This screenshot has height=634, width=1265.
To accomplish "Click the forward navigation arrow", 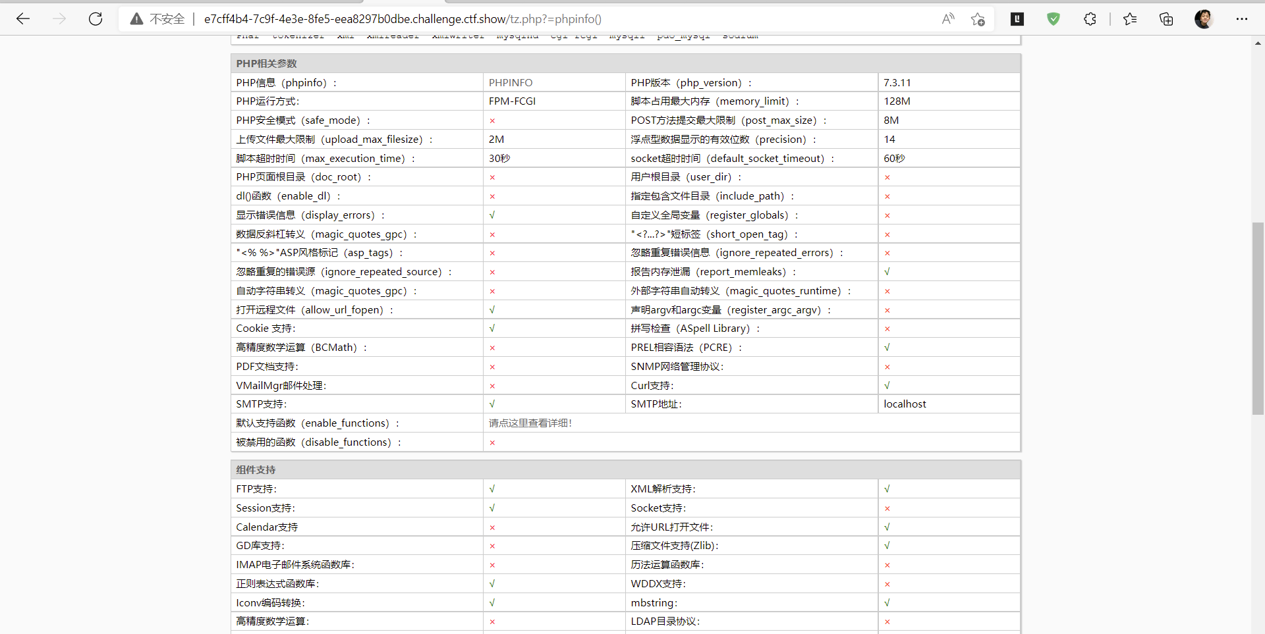I will pyautogui.click(x=59, y=19).
